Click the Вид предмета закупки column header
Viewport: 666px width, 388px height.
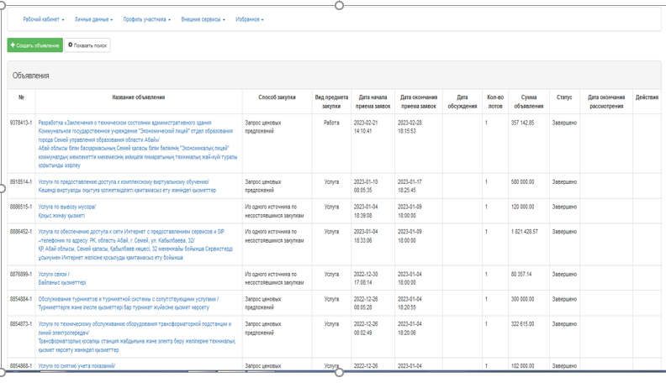click(331, 102)
